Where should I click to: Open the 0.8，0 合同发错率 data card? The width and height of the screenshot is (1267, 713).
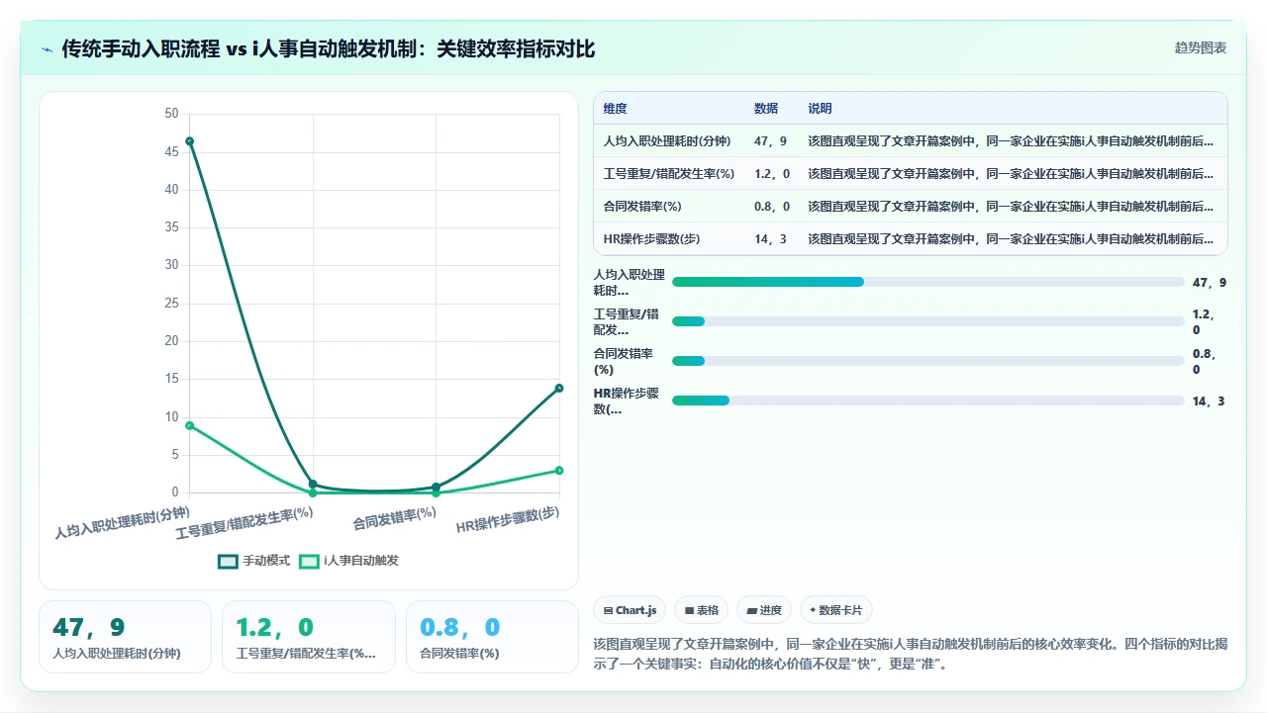pyautogui.click(x=492, y=637)
